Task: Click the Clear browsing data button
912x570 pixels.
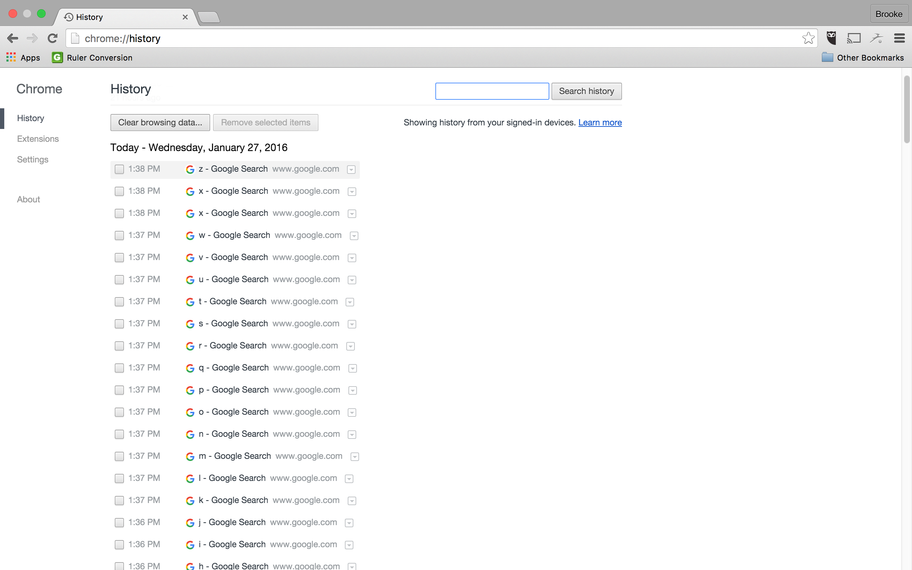Action: [160, 123]
